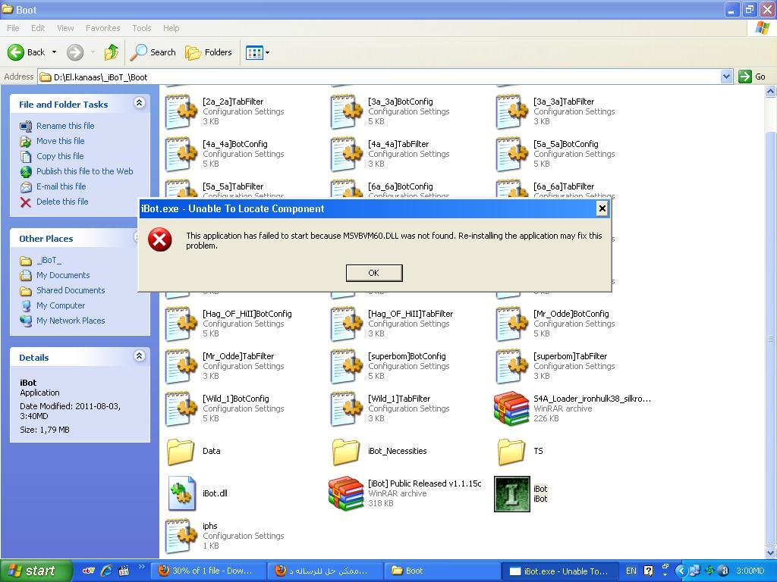
Task: Click the address field with D:\El.kanaas path
Action: pos(379,77)
